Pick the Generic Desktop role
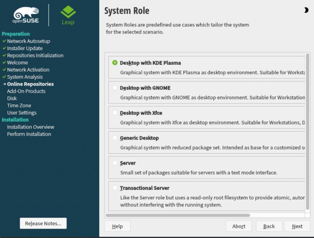This screenshot has width=314, height=238. 116,138
